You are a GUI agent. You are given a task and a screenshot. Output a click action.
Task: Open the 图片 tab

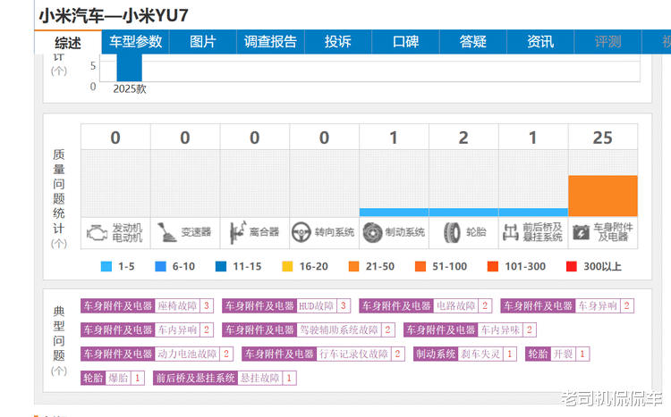pos(203,42)
